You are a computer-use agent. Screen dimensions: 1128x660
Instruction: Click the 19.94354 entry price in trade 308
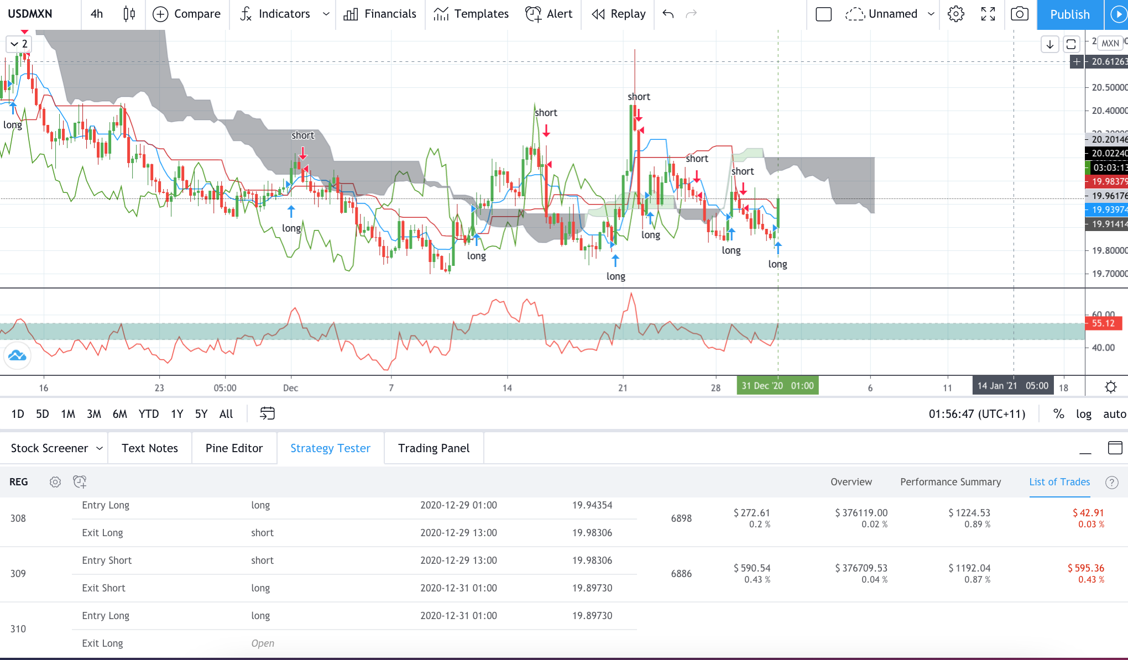(592, 505)
